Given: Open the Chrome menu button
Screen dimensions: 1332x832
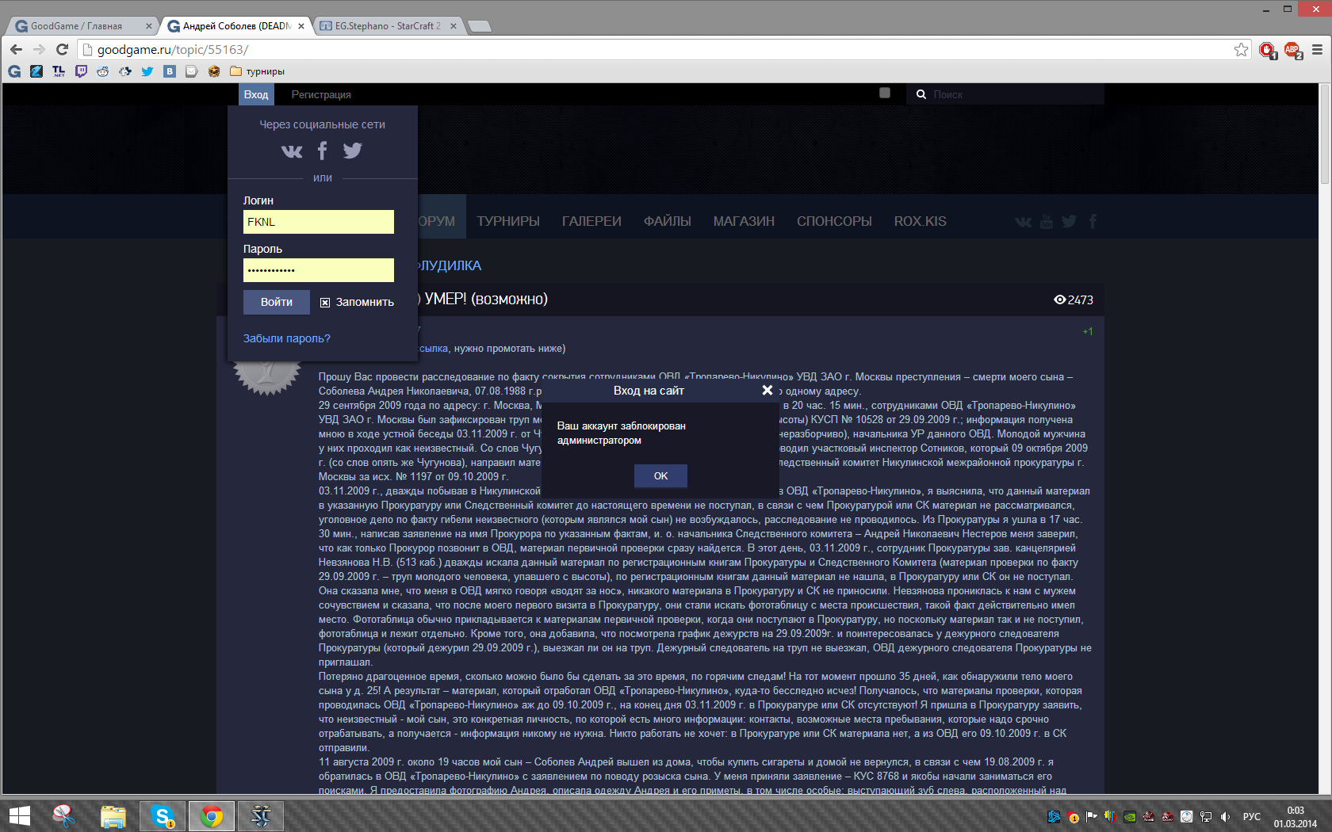Looking at the screenshot, I should (1317, 49).
